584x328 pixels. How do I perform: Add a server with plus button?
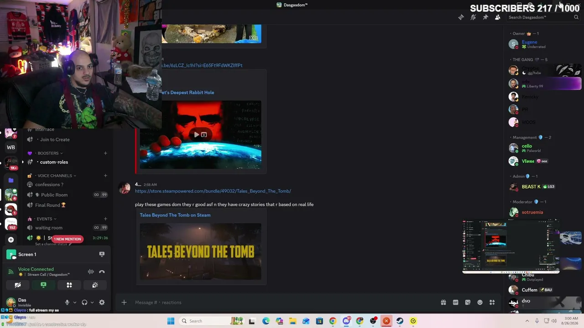tap(11, 240)
